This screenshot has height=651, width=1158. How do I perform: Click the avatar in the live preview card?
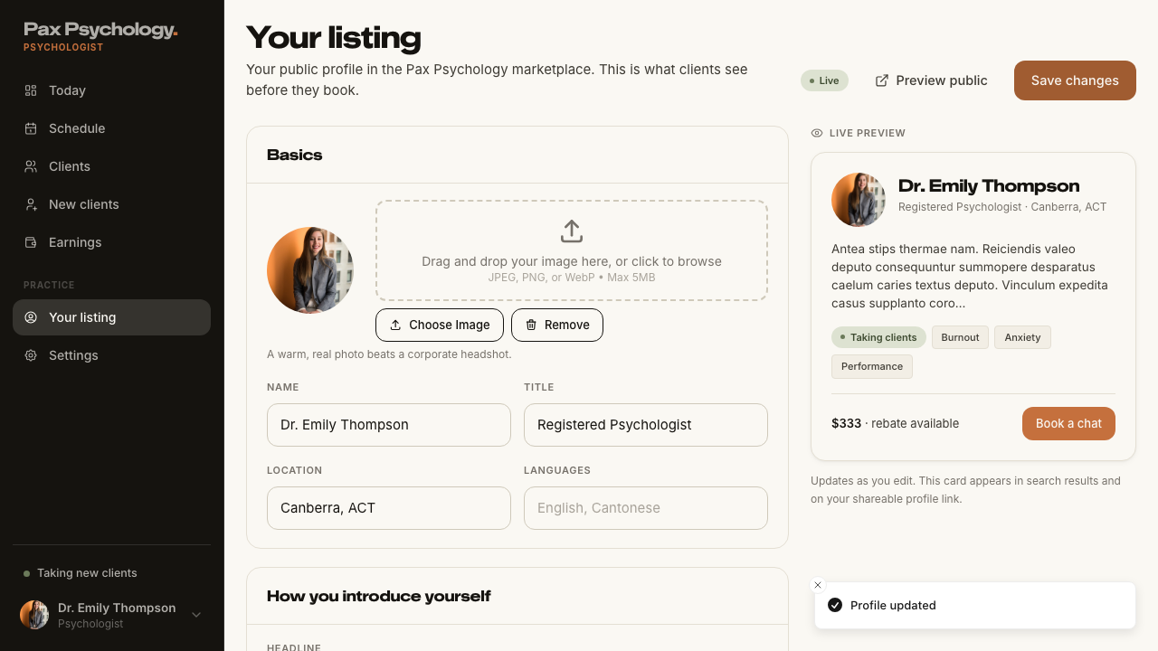point(859,200)
